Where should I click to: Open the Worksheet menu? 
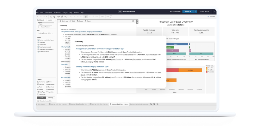pyautogui.click(x=49, y=13)
